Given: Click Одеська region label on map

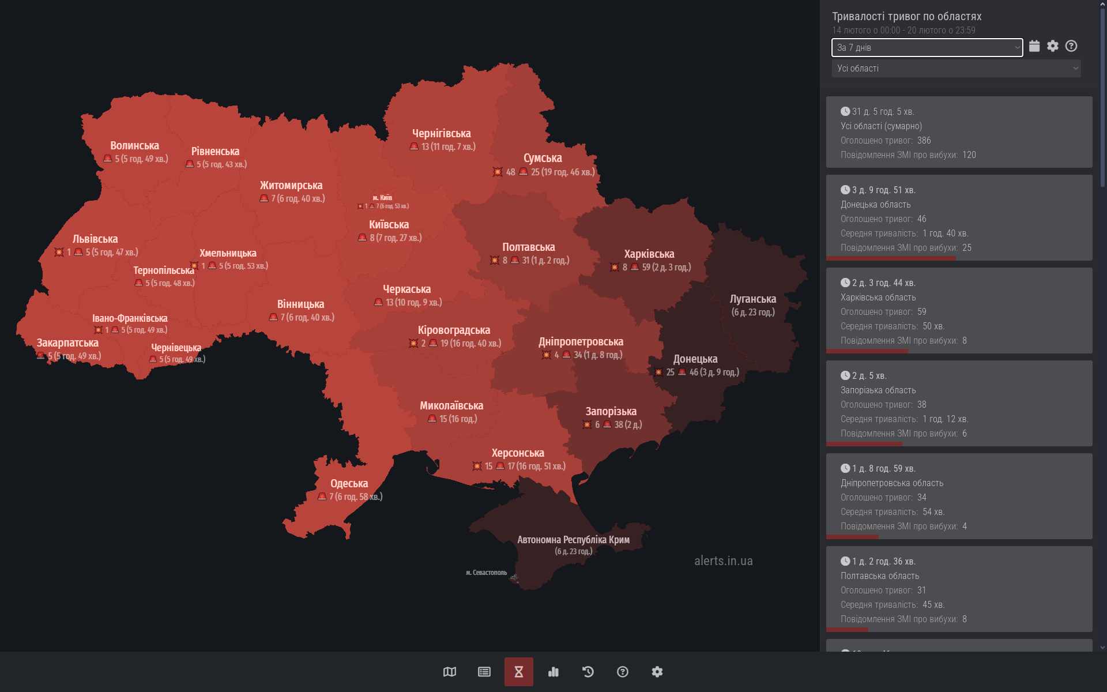Looking at the screenshot, I should click(x=349, y=484).
